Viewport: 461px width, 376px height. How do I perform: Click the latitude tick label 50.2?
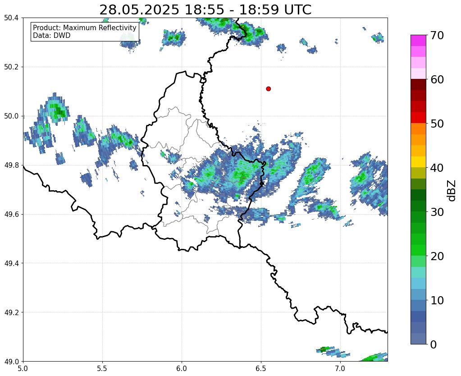coord(11,67)
